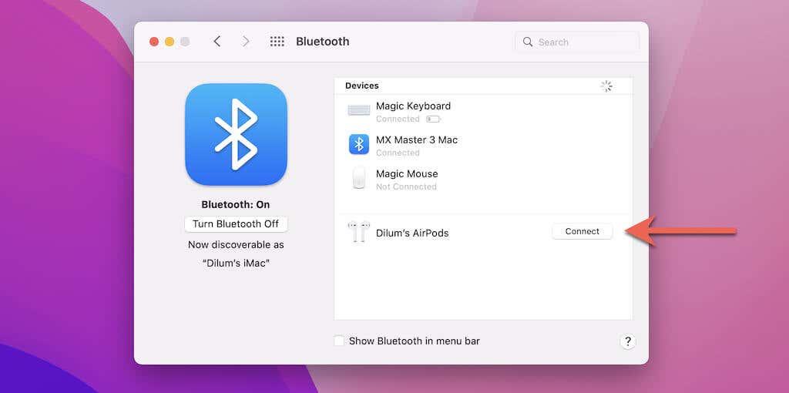
Task: Turn Bluetooth Off
Action: point(236,224)
